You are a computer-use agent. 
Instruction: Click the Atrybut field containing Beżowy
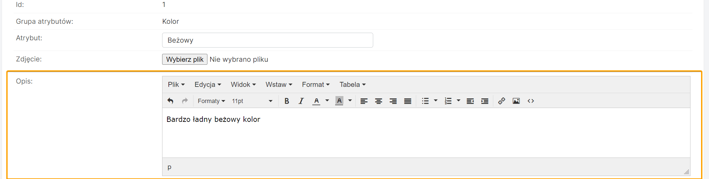coord(267,40)
